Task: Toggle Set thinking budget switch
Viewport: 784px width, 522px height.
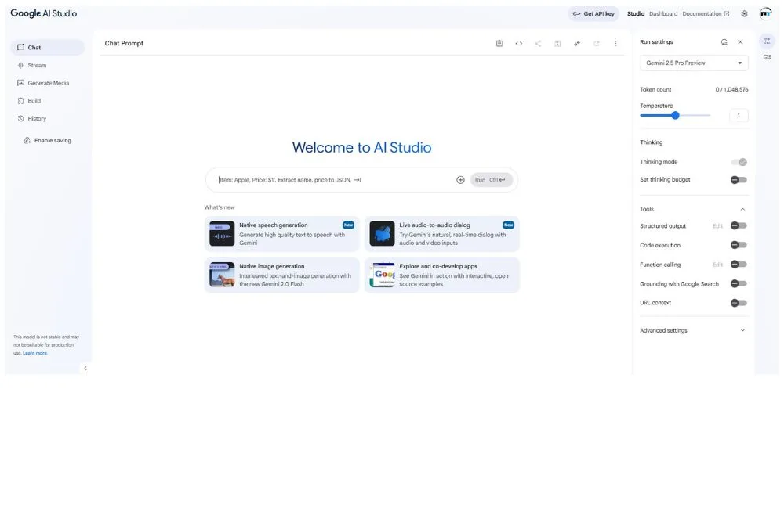Action: pyautogui.click(x=739, y=180)
